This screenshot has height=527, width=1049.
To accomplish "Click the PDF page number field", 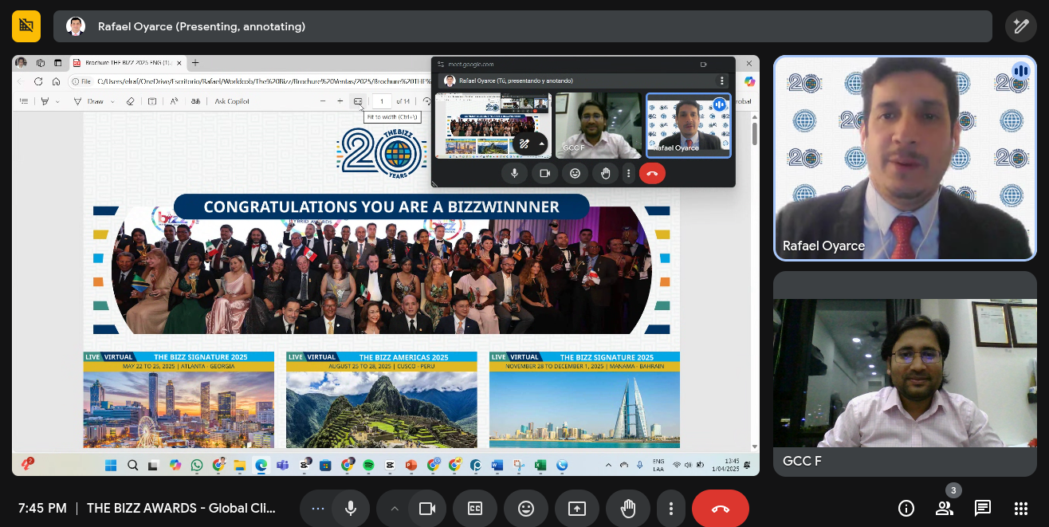I will (382, 101).
